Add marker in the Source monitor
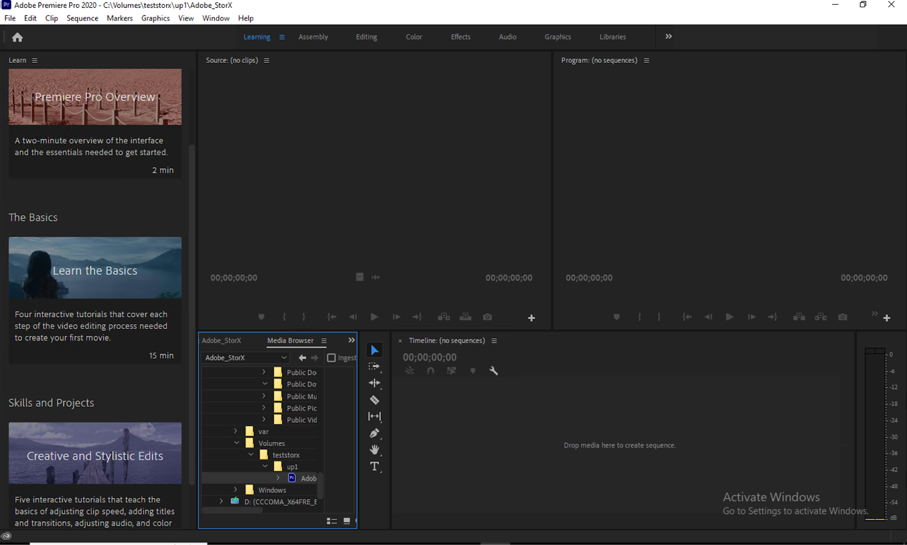The height and width of the screenshot is (545, 907). click(261, 317)
